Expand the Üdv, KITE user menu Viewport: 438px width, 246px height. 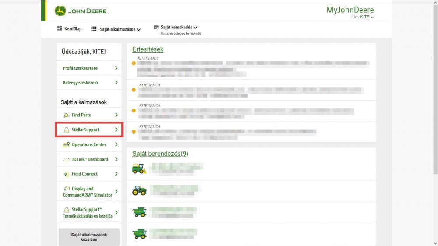point(363,17)
